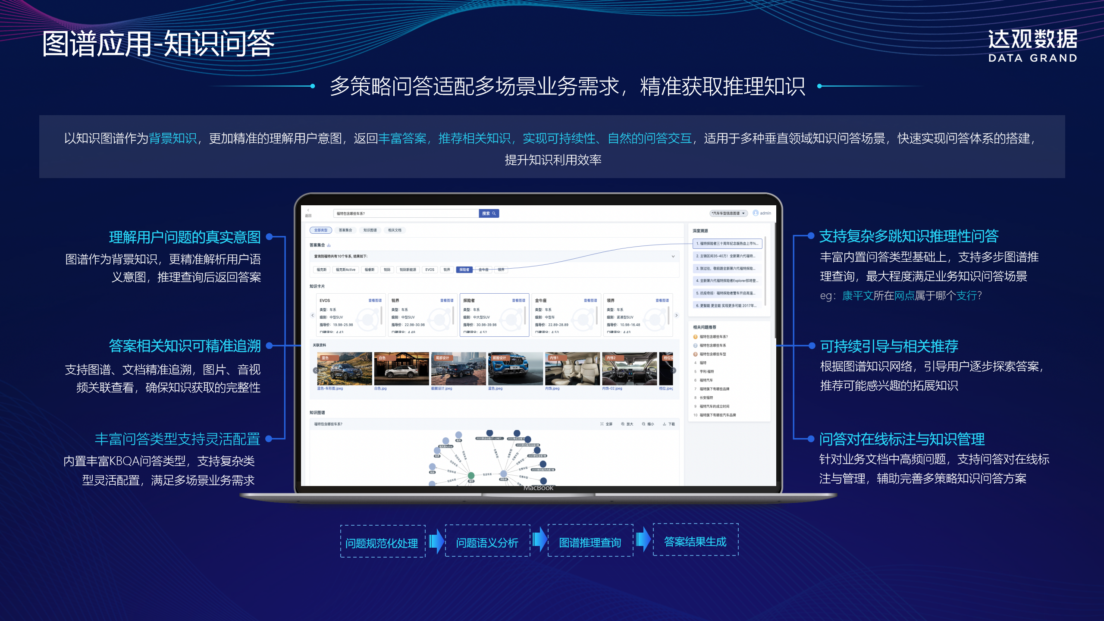Click 查看图谱 link on EVOS card
The width and height of the screenshot is (1104, 621).
click(375, 301)
